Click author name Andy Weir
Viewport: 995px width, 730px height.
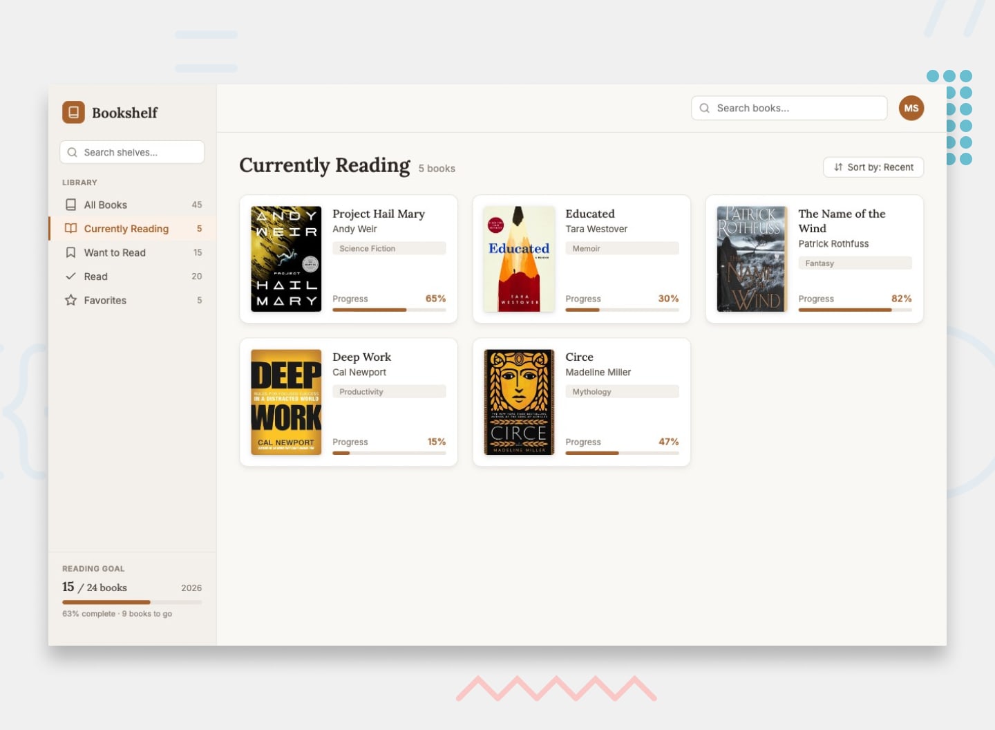tap(354, 229)
